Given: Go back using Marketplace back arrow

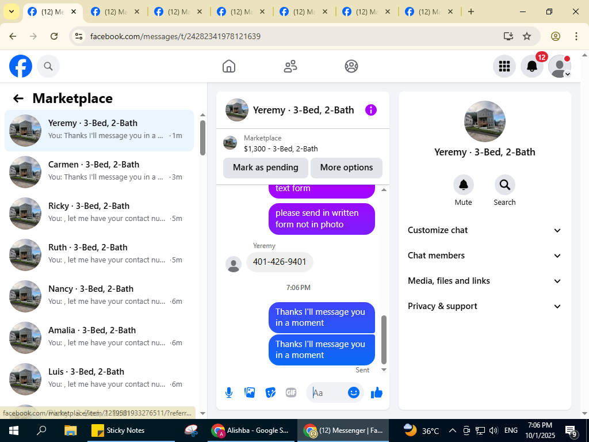Looking at the screenshot, I should pos(18,98).
